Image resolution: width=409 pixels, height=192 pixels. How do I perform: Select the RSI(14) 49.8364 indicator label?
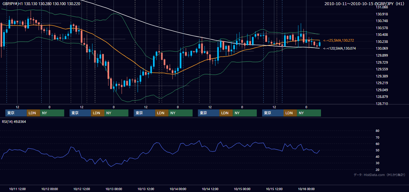coord(14,122)
